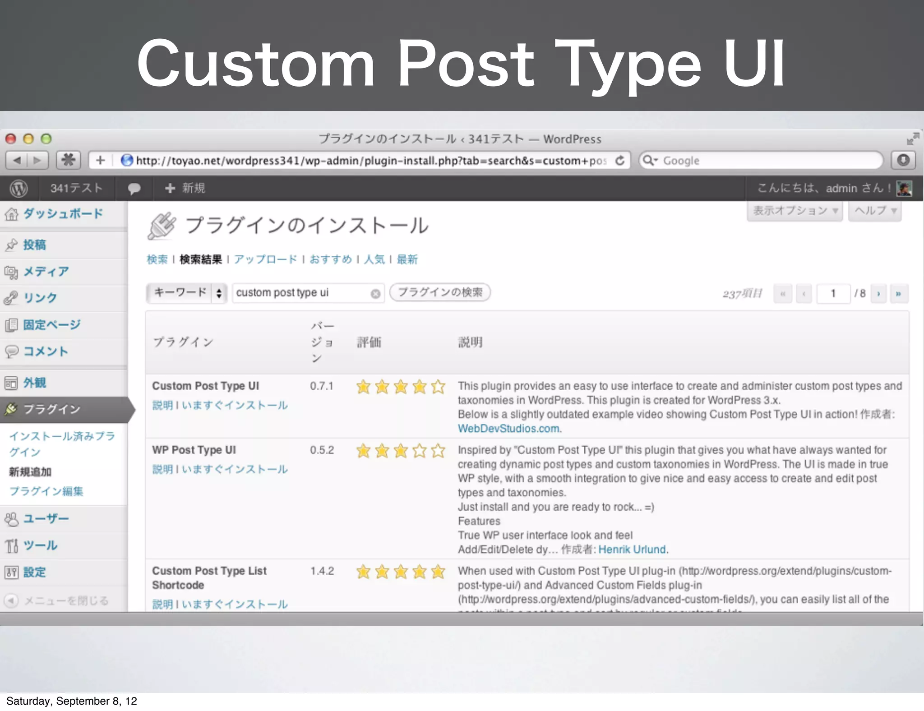Go to the last page of results
The width and height of the screenshot is (924, 711).
[899, 294]
